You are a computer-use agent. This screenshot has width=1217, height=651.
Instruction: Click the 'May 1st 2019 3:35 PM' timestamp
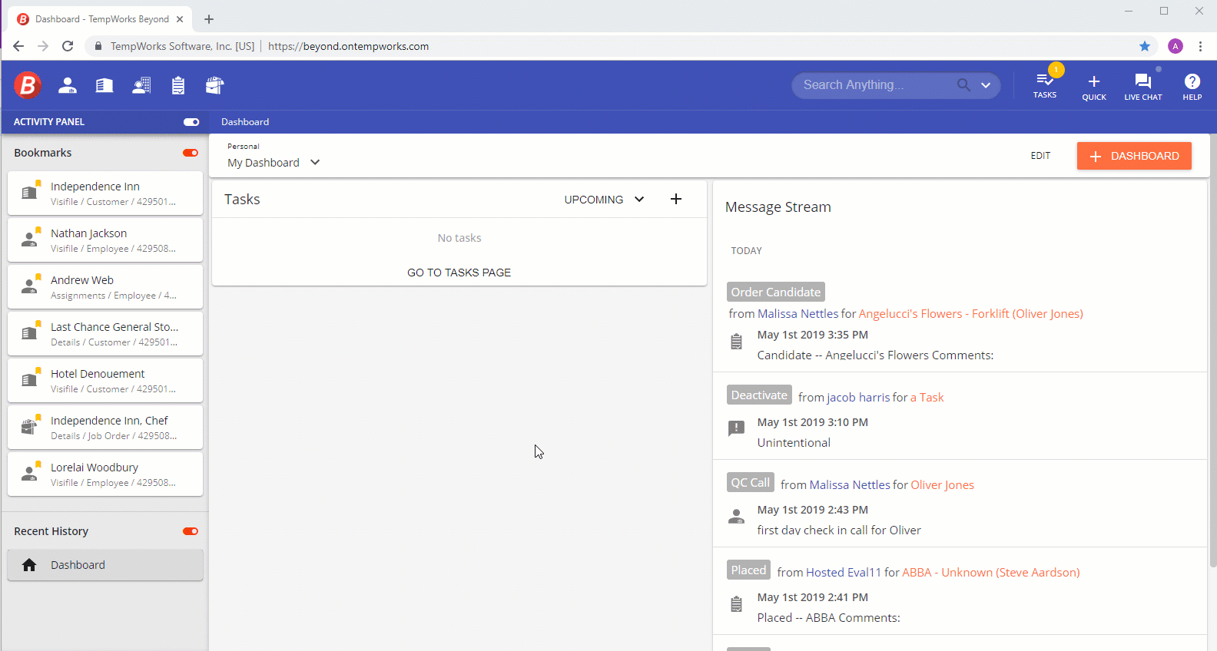click(x=813, y=335)
